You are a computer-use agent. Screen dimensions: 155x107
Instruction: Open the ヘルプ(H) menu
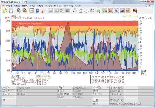click(78, 6)
